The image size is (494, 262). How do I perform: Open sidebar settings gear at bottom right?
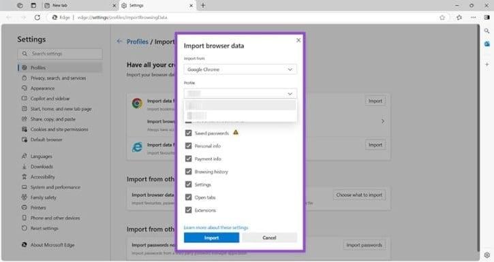487,255
